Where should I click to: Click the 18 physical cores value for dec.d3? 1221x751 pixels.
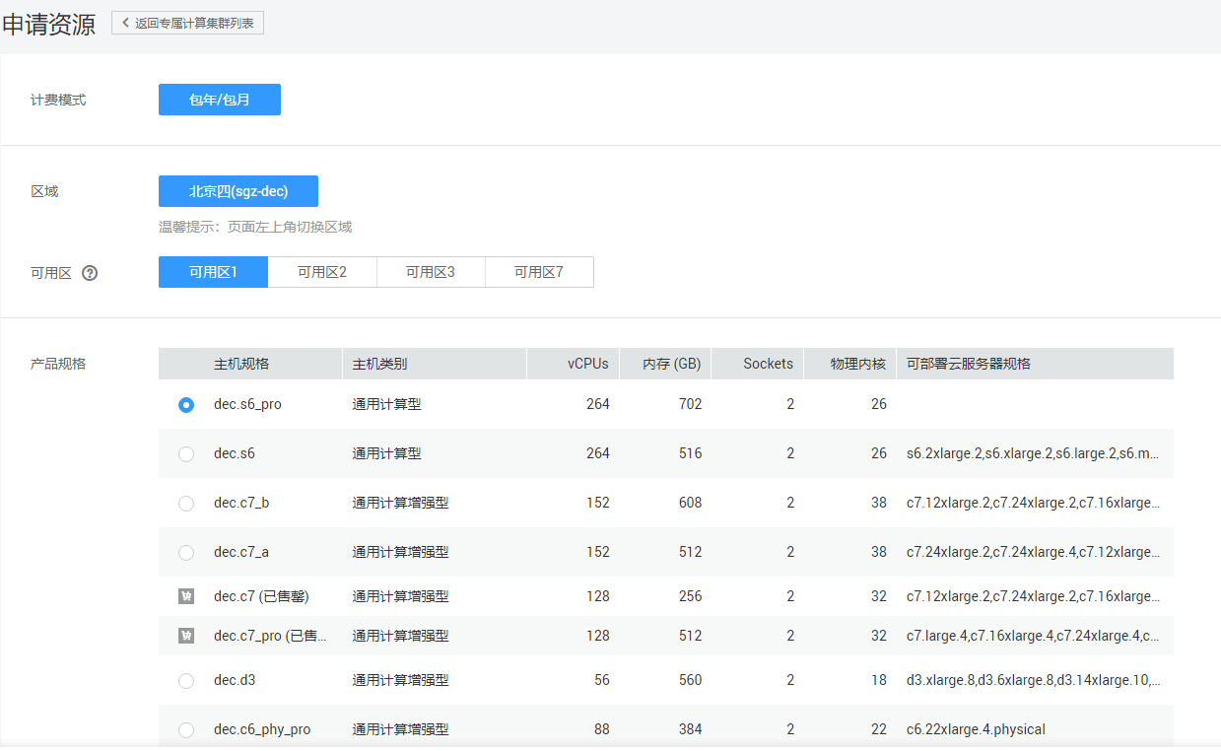(x=879, y=680)
